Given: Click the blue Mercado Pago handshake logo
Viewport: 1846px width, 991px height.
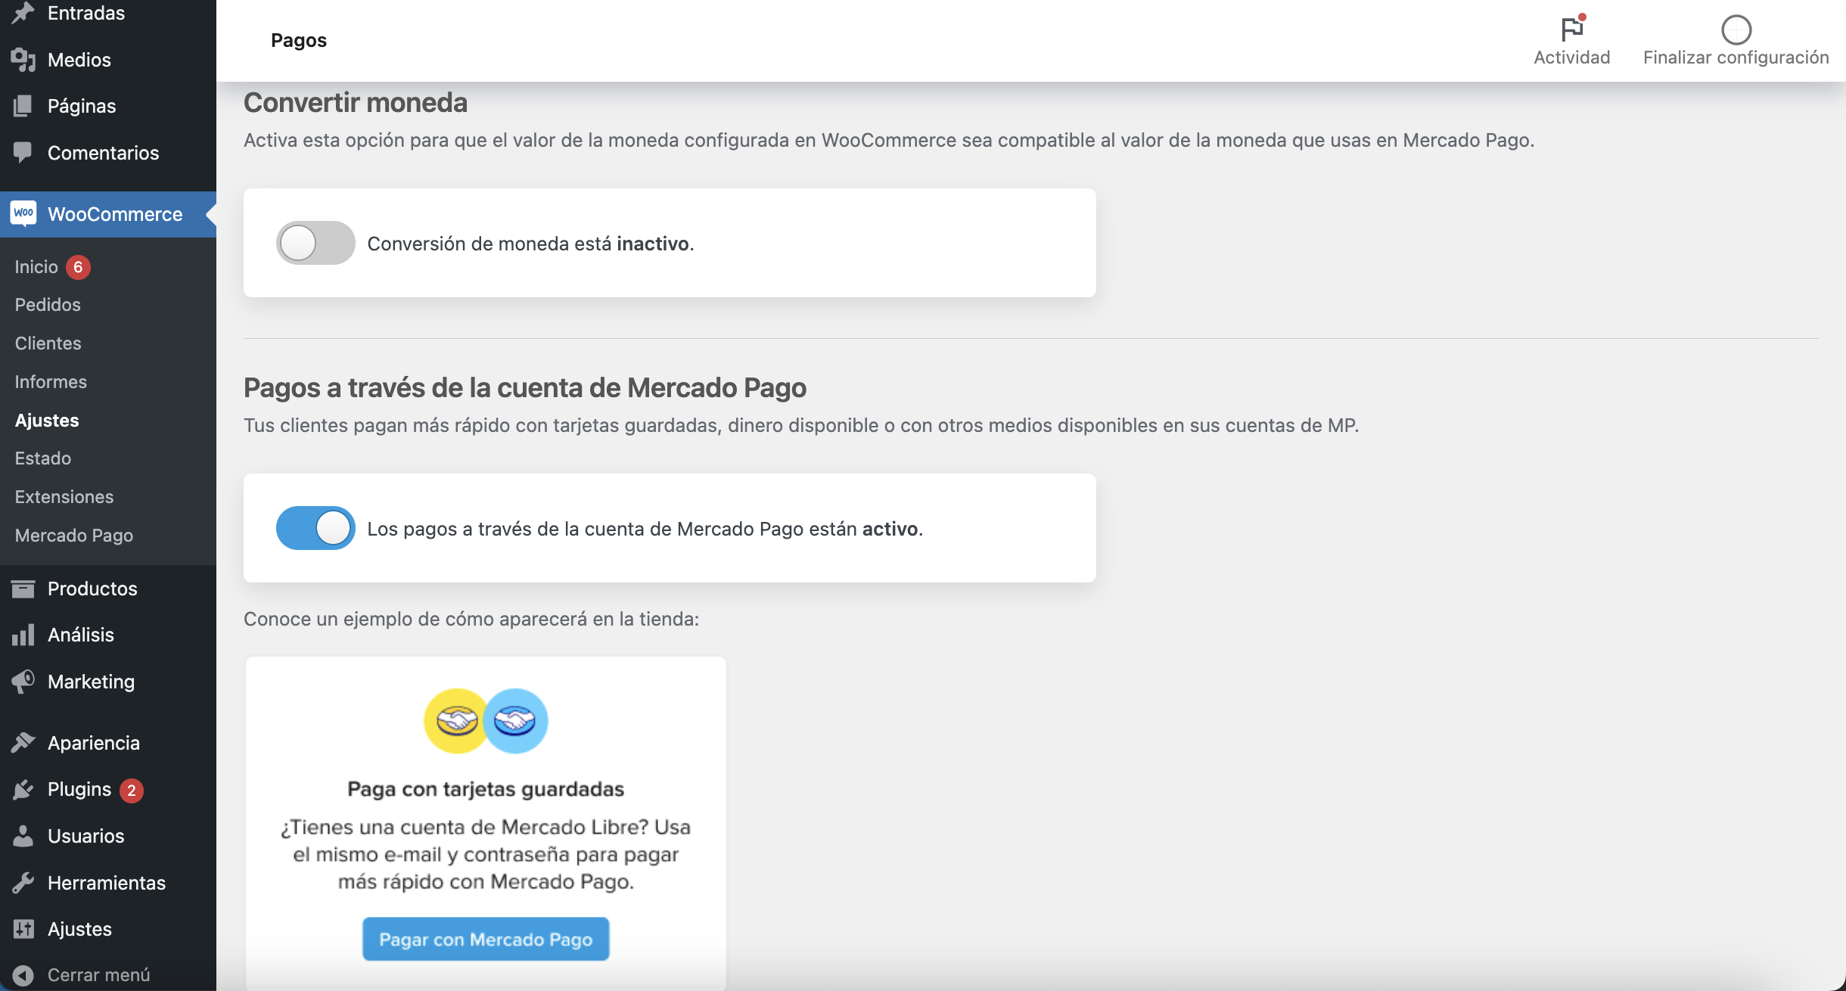Looking at the screenshot, I should click(515, 720).
